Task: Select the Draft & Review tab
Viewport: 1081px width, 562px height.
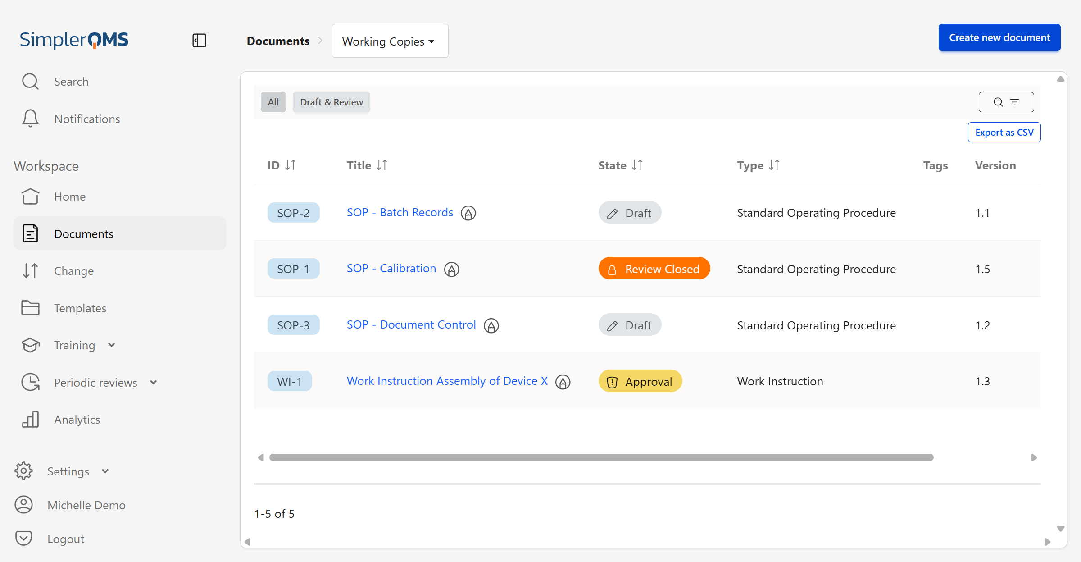Action: click(331, 102)
